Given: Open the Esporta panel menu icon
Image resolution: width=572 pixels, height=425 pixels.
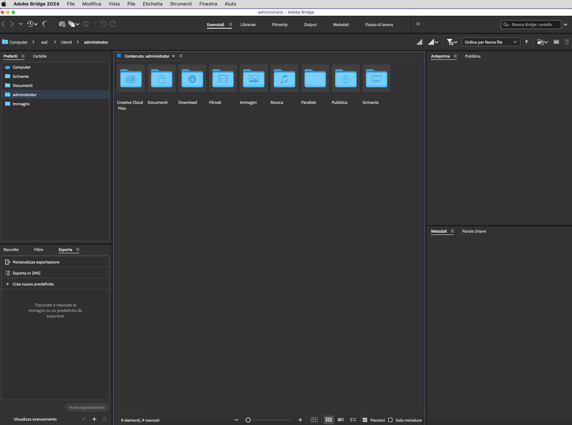Looking at the screenshot, I should [x=77, y=250].
